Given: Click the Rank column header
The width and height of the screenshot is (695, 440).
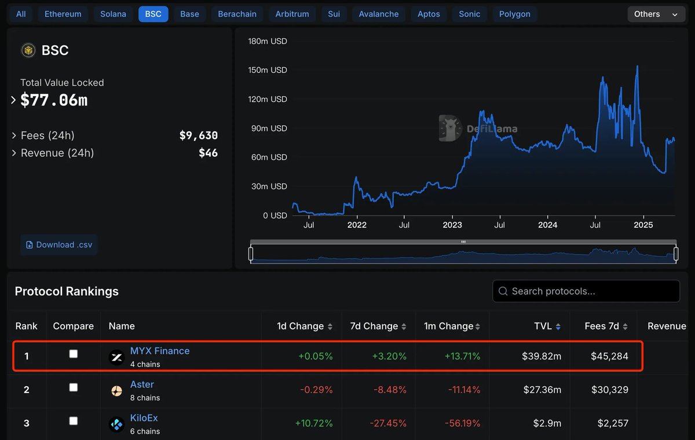Looking at the screenshot, I should coord(26,326).
